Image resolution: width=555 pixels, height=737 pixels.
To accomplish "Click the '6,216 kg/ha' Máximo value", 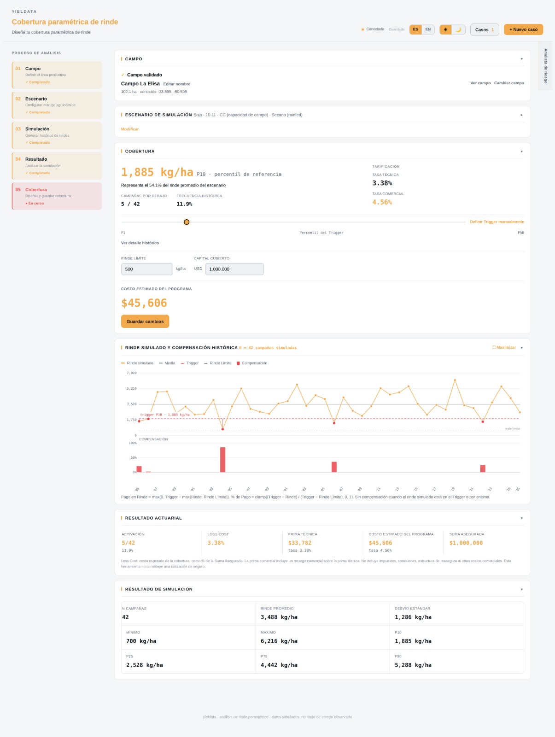I will (x=279, y=641).
